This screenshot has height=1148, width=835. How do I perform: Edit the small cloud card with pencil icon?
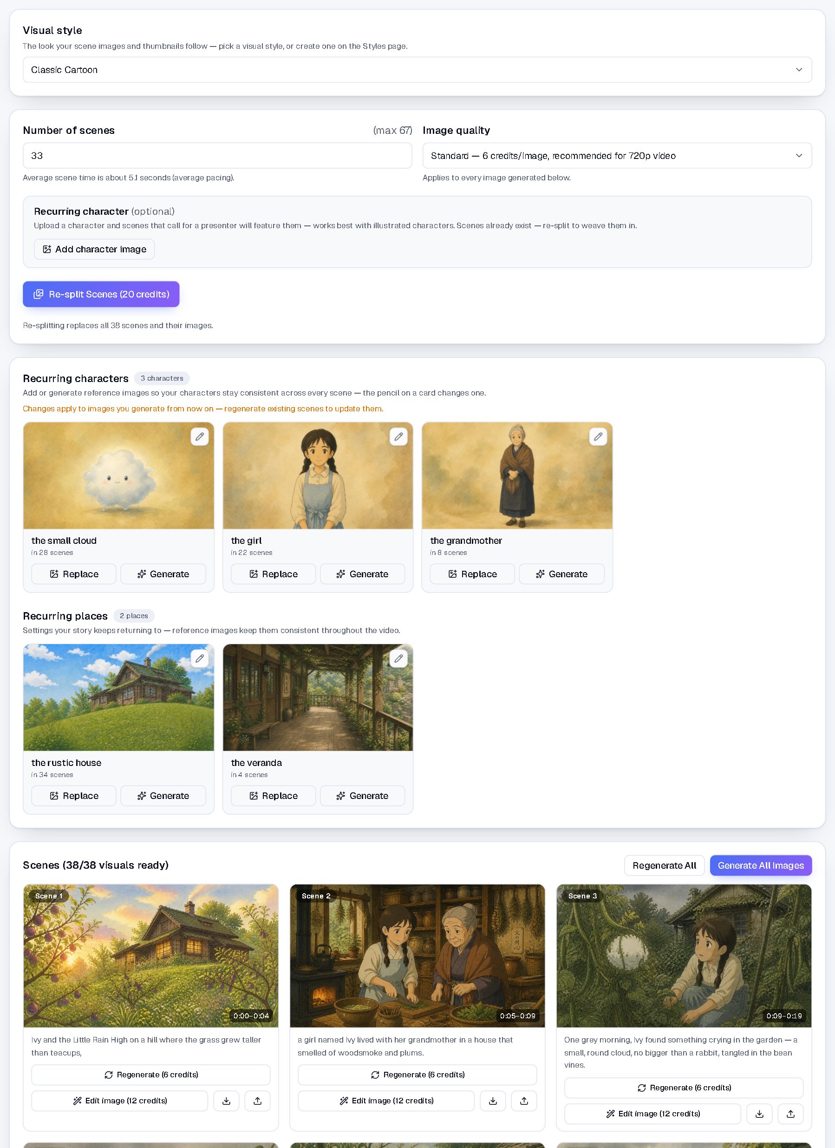pyautogui.click(x=200, y=436)
